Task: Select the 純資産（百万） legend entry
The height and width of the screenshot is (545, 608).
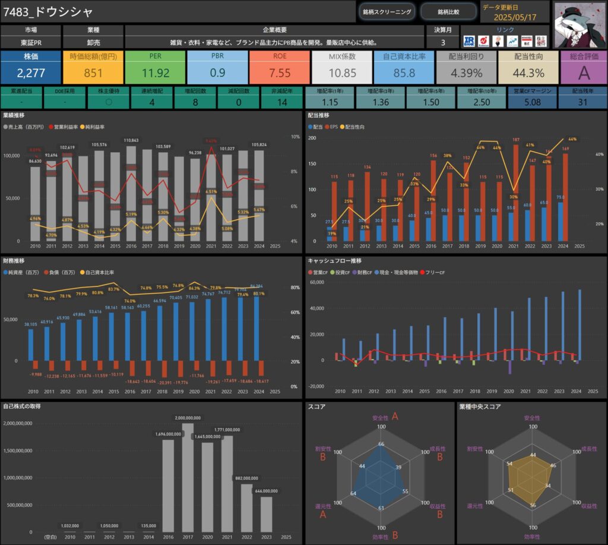Action: click(x=21, y=272)
